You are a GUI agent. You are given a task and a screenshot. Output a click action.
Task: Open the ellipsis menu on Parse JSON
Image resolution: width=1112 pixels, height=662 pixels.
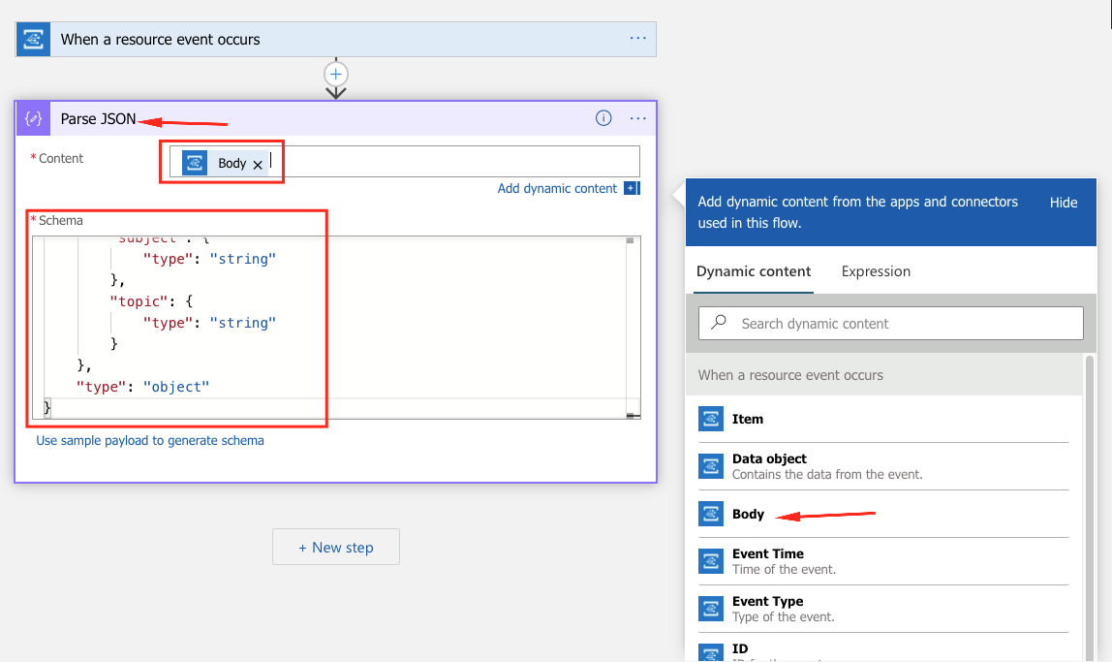(x=638, y=117)
